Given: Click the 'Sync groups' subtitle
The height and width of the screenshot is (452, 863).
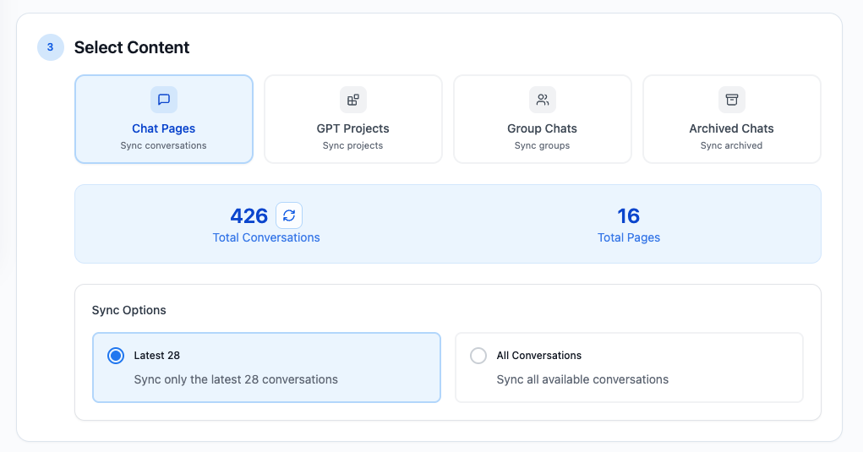Looking at the screenshot, I should pyautogui.click(x=542, y=145).
